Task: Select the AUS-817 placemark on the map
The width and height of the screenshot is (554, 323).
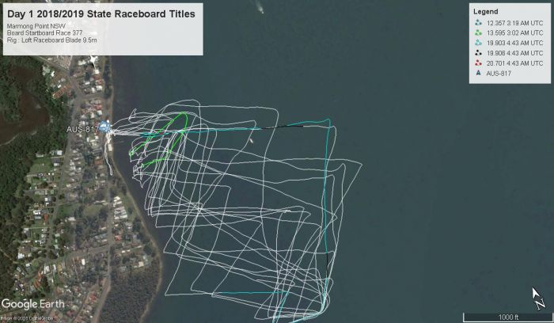Action: [x=104, y=127]
